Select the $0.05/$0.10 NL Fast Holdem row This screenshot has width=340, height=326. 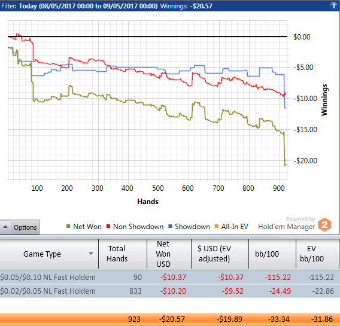170,277
